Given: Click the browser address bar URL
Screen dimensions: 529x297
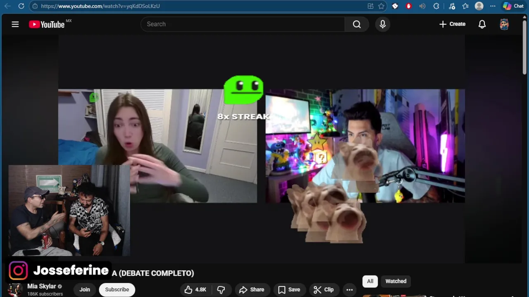Looking at the screenshot, I should coord(100,6).
